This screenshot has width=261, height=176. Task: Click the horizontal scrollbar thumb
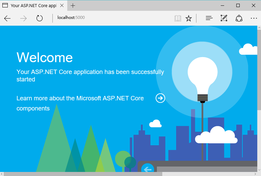[83, 174]
